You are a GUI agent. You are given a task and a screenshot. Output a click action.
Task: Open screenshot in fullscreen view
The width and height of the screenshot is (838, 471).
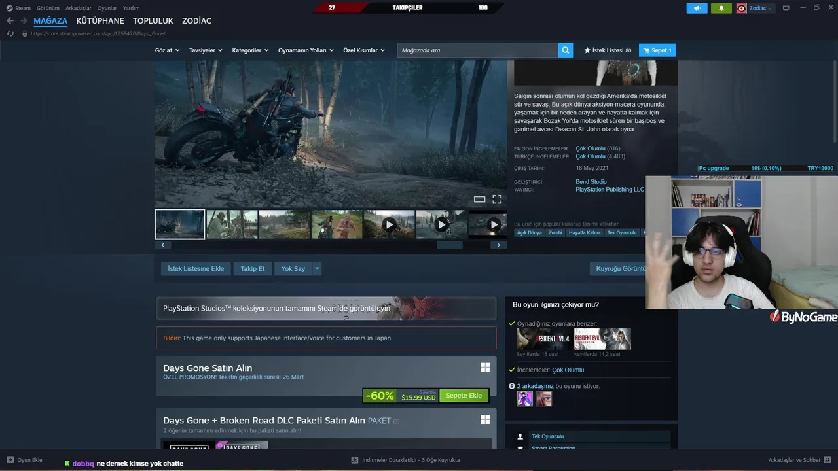click(x=497, y=200)
